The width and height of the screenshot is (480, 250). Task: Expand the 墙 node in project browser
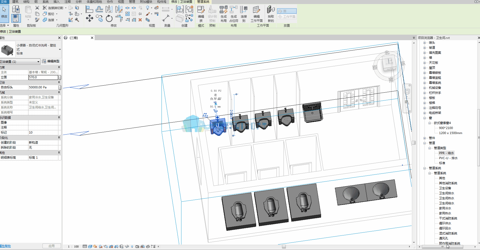[425, 58]
